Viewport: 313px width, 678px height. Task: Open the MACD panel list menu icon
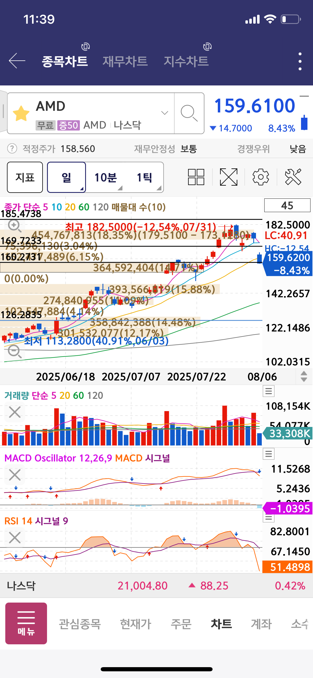tap(268, 454)
